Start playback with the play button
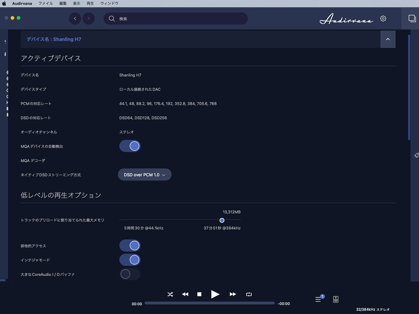This screenshot has height=314, width=419. pyautogui.click(x=215, y=294)
